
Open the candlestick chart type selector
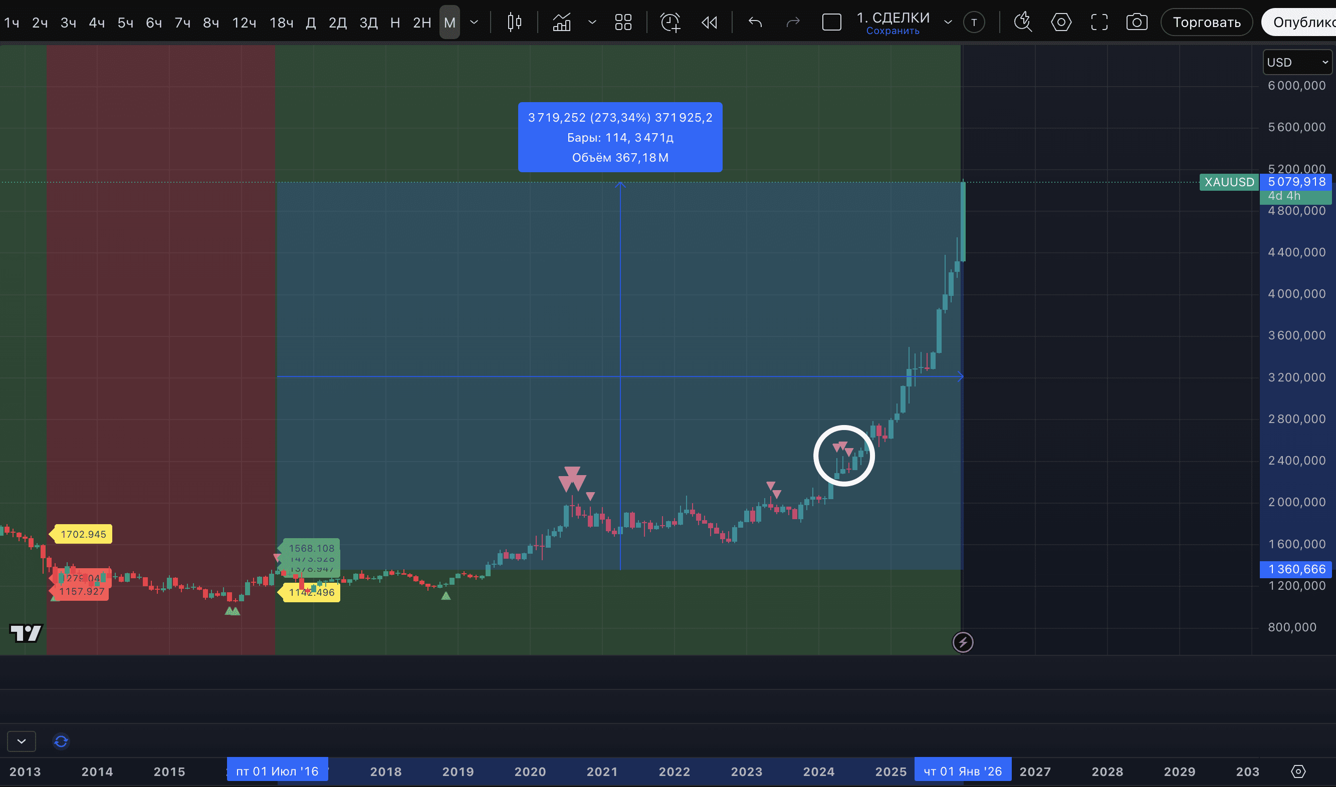click(x=514, y=22)
